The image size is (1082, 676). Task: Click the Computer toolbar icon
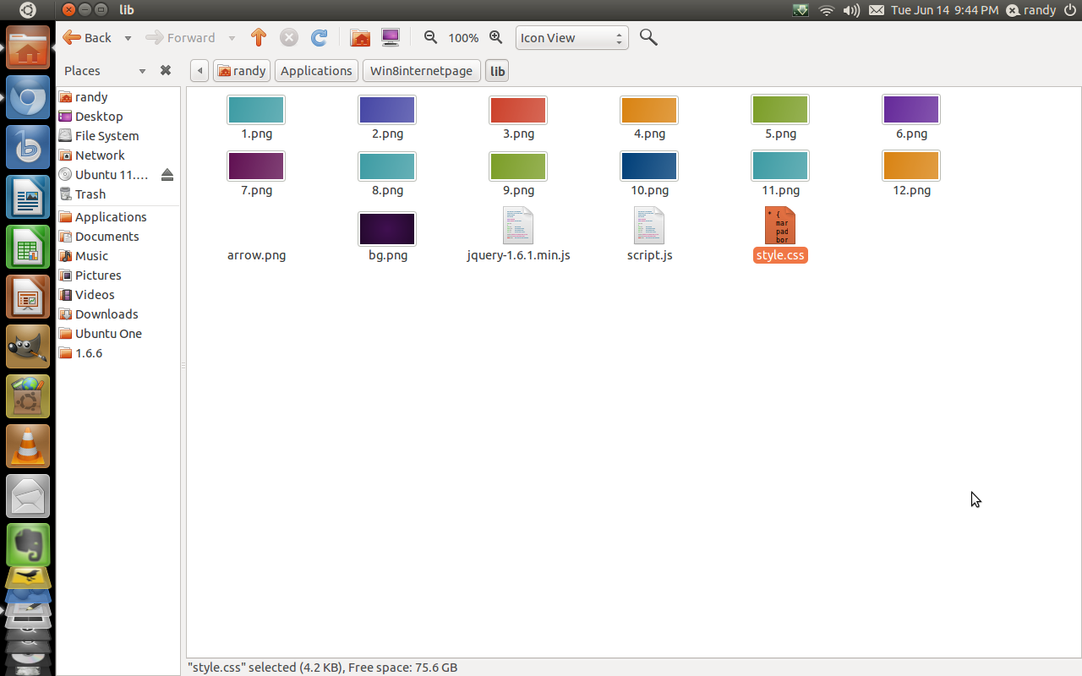pyautogui.click(x=390, y=37)
